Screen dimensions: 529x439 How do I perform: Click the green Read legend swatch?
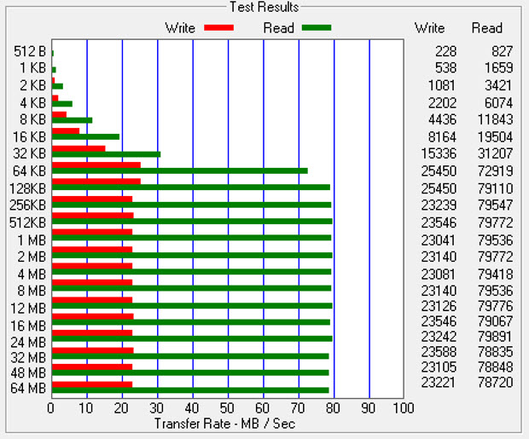(x=315, y=28)
